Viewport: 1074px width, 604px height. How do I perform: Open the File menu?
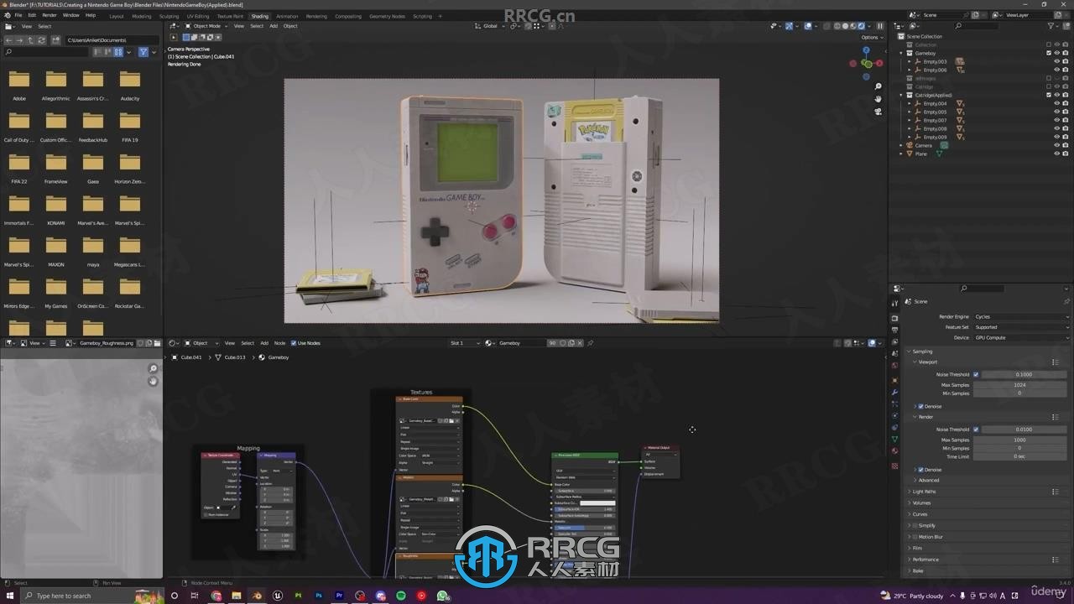click(x=18, y=15)
